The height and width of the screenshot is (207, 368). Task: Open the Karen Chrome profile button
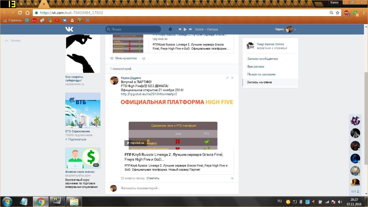[335, 2]
